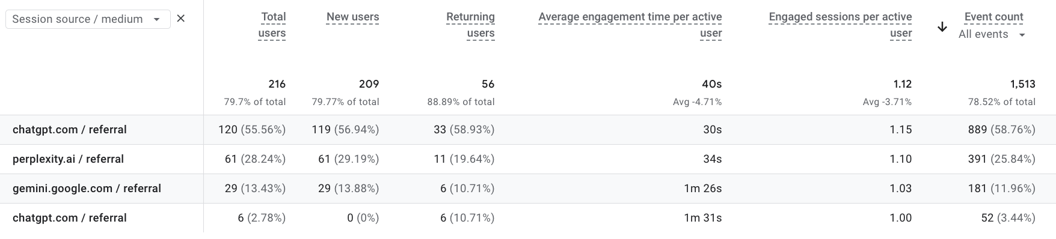Click the descending sort arrow icon
This screenshot has width=1056, height=239.
coord(942,26)
